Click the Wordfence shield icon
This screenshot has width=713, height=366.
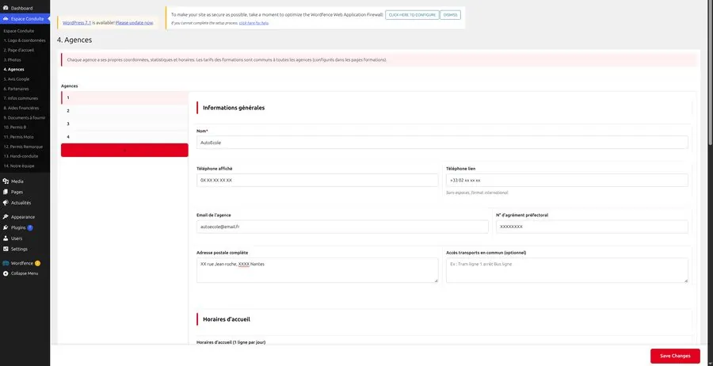[x=6, y=263]
